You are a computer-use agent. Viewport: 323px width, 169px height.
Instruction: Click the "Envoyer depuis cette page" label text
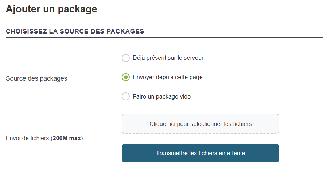[x=167, y=77]
